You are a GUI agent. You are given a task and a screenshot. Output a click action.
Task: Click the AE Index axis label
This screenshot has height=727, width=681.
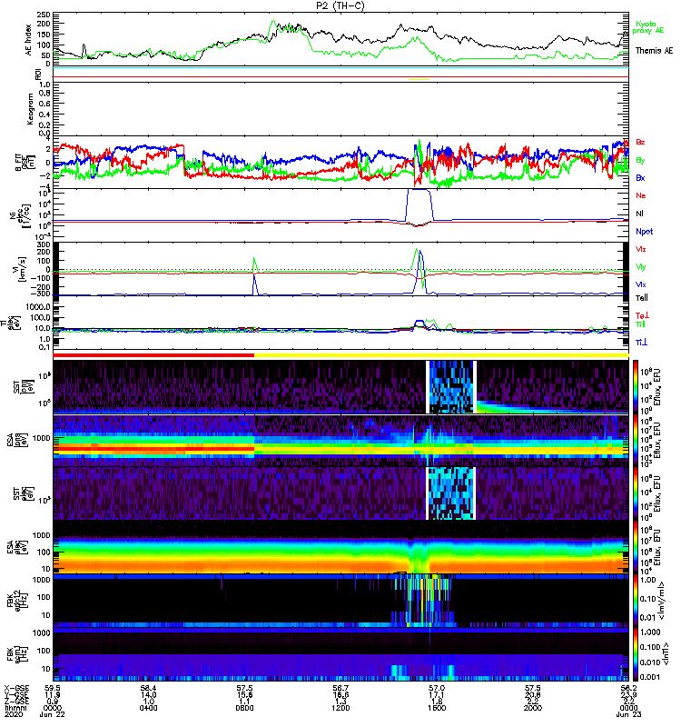[x=28, y=40]
